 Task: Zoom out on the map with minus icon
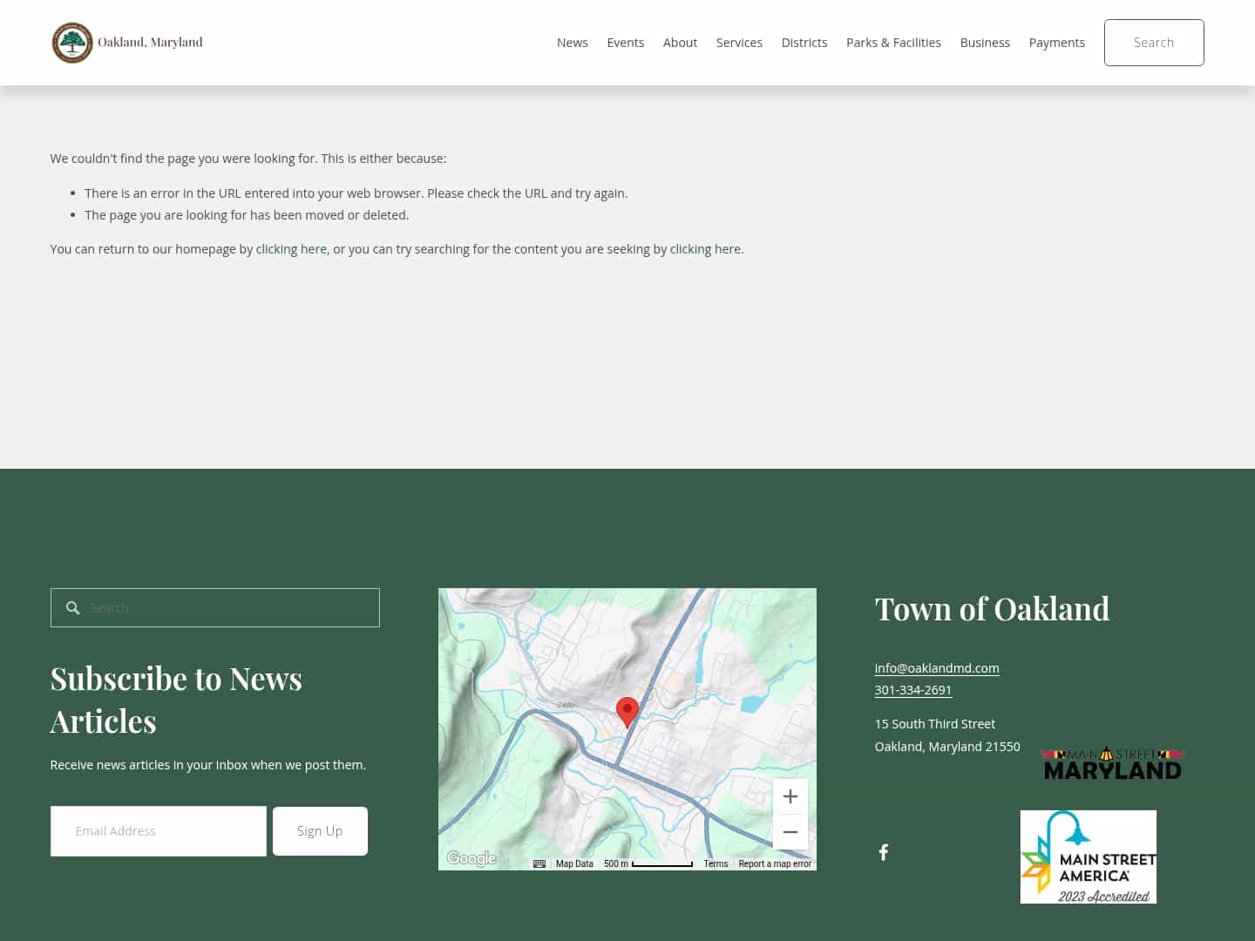tap(790, 831)
